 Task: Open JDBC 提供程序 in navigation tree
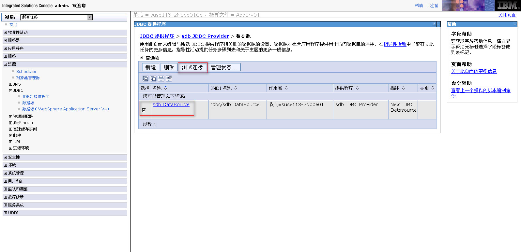[36, 97]
